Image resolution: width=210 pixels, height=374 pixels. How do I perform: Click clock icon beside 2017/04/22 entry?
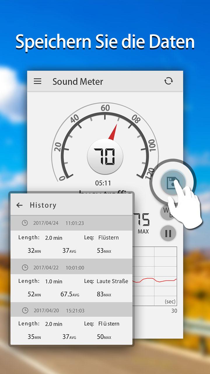point(25,267)
